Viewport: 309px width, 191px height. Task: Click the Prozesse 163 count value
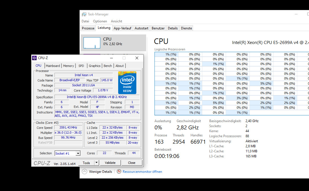(159, 142)
